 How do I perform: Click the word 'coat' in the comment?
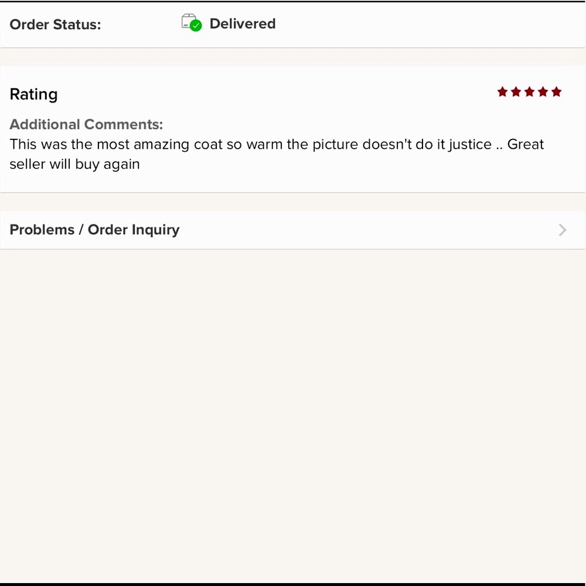[x=209, y=144]
